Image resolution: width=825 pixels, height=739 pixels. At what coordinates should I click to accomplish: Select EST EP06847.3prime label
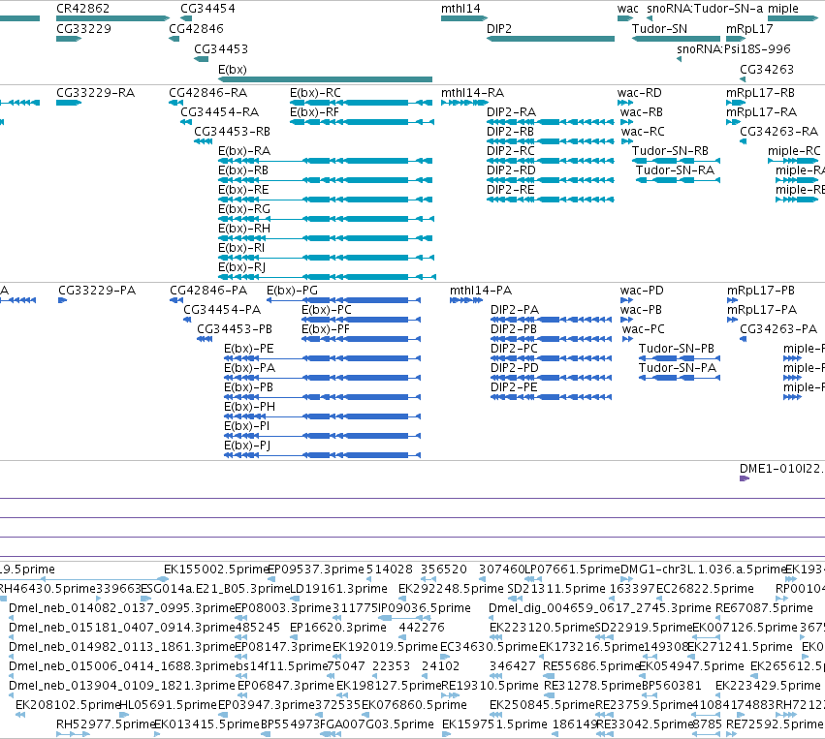click(286, 686)
